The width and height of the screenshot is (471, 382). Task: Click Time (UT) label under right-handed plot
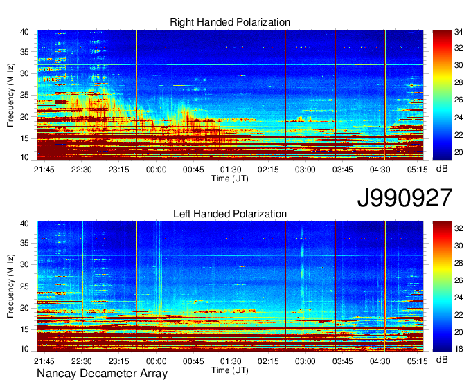tap(230, 179)
